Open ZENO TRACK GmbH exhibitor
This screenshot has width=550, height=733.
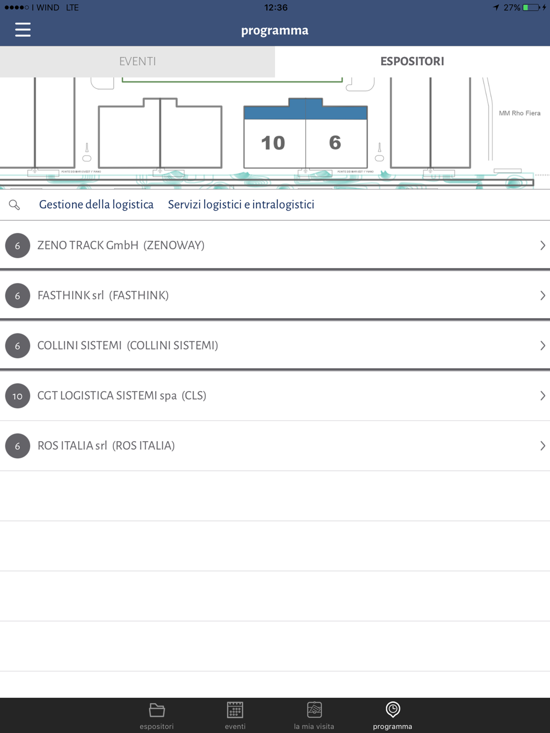point(275,246)
